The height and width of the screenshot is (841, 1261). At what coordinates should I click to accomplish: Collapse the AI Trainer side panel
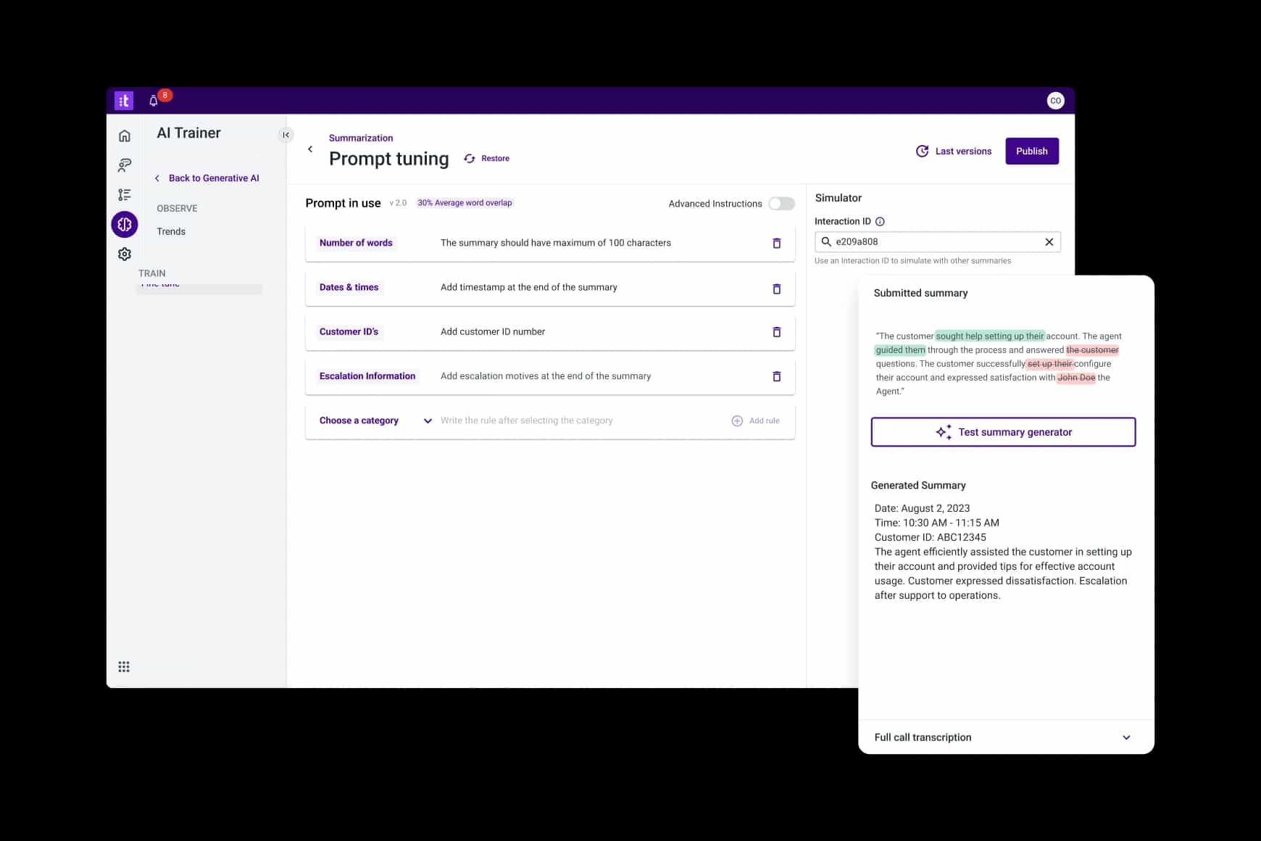(x=286, y=135)
